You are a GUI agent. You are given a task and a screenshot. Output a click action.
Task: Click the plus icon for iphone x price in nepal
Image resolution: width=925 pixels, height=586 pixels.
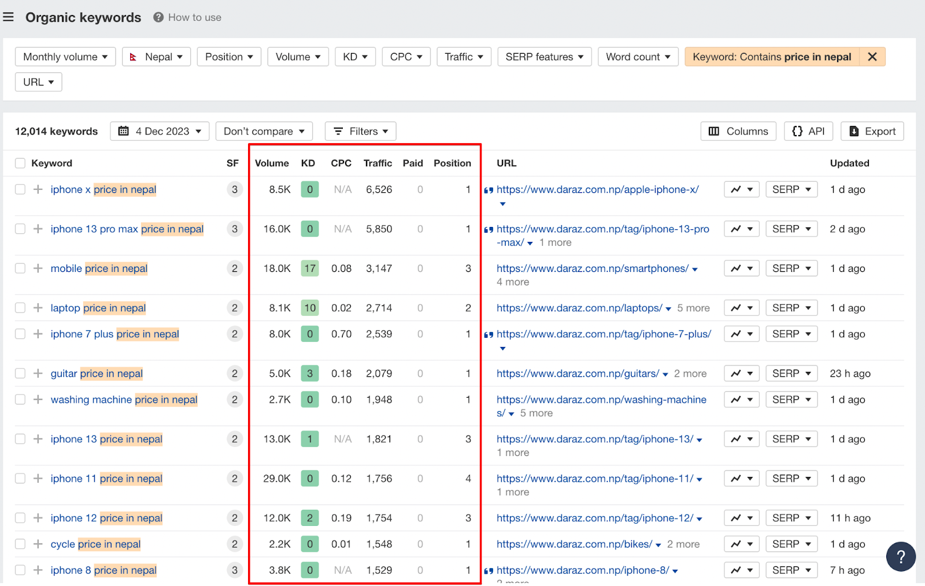coord(38,189)
